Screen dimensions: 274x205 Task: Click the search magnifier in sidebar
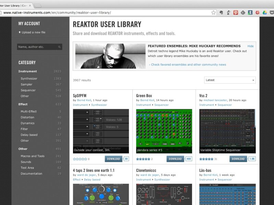coord(59,47)
